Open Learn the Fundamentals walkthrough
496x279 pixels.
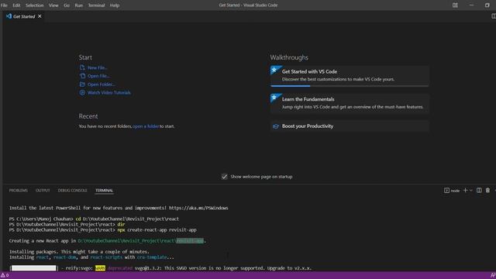click(350, 103)
